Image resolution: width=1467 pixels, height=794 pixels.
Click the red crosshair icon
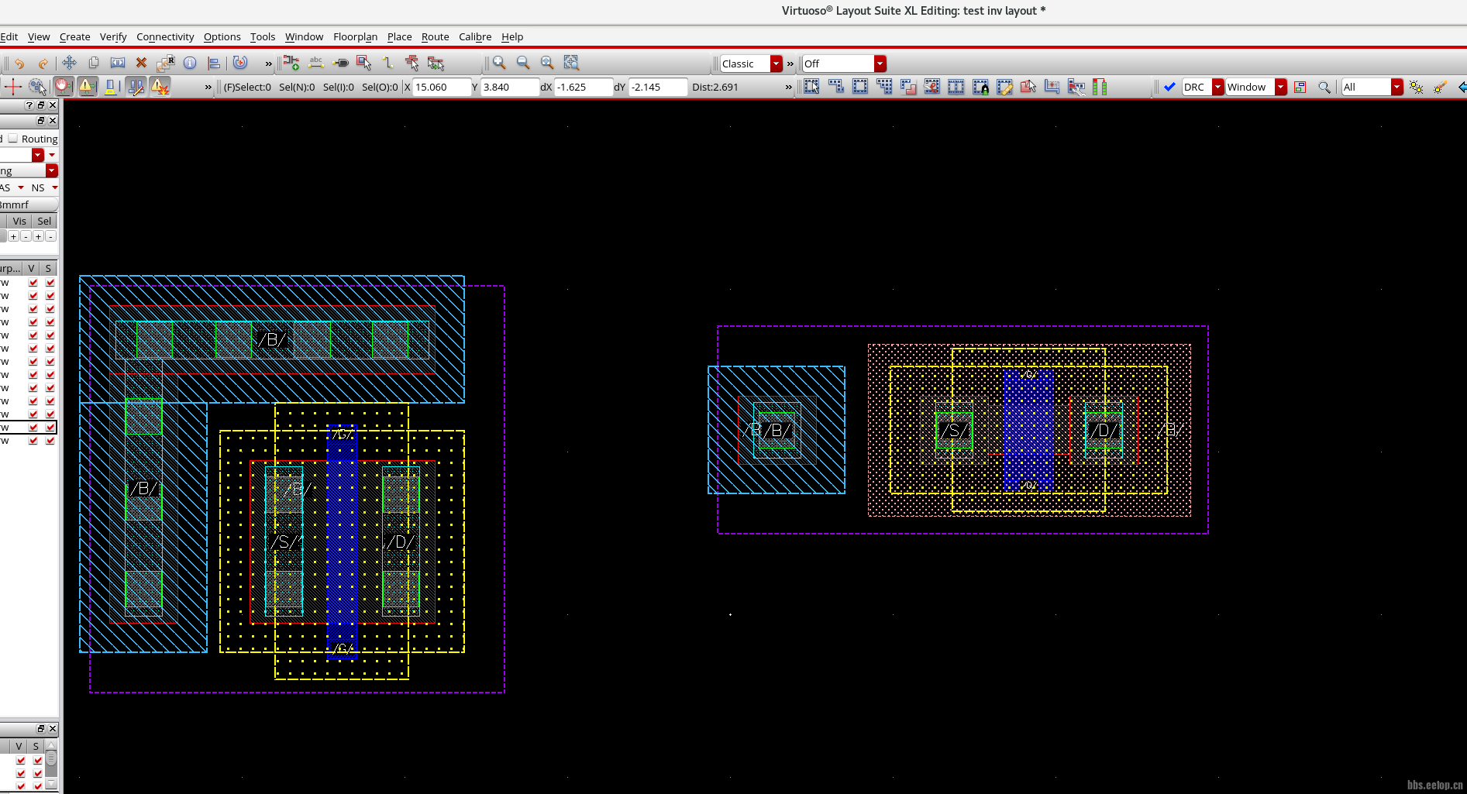click(x=13, y=87)
